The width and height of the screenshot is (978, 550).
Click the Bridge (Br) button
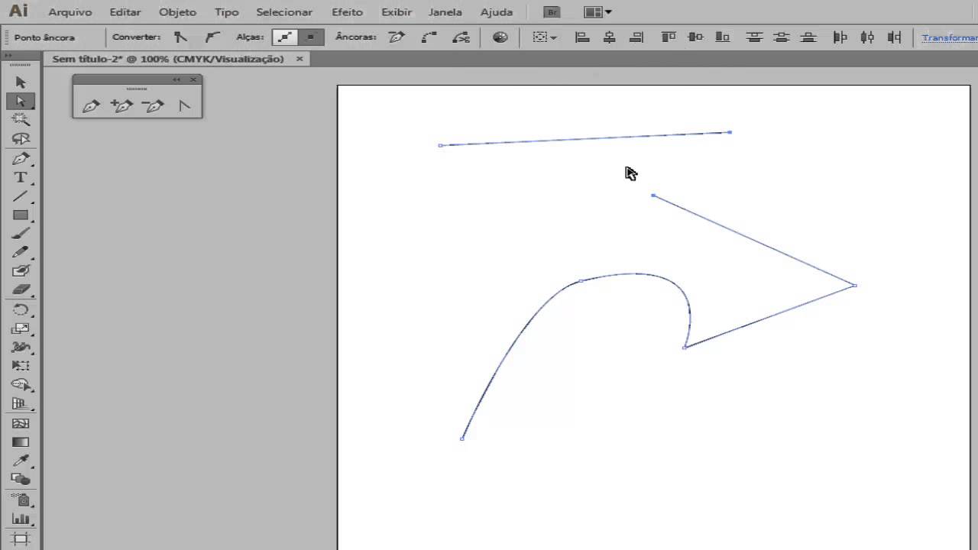click(x=552, y=12)
